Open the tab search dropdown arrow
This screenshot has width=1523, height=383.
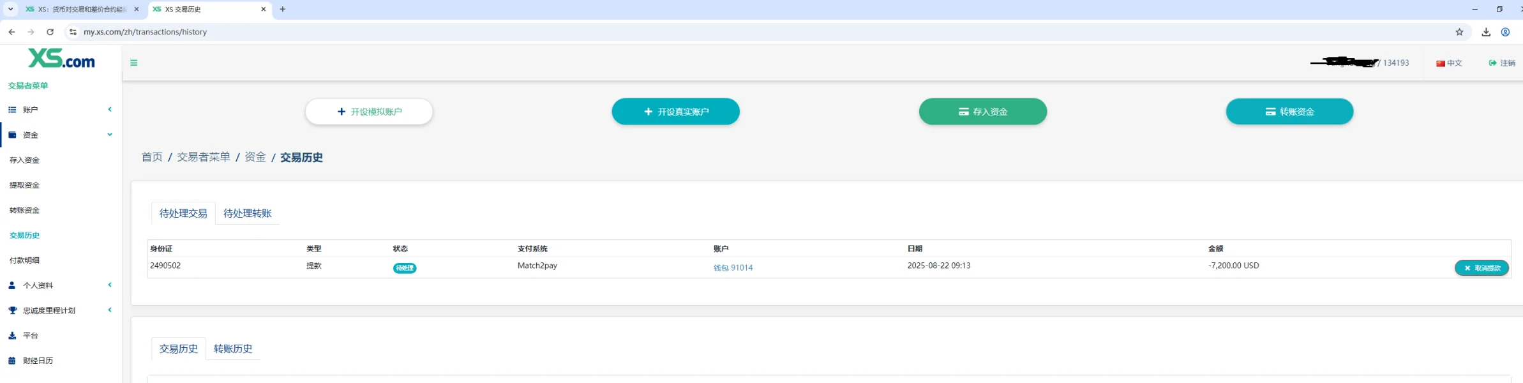[x=10, y=10]
